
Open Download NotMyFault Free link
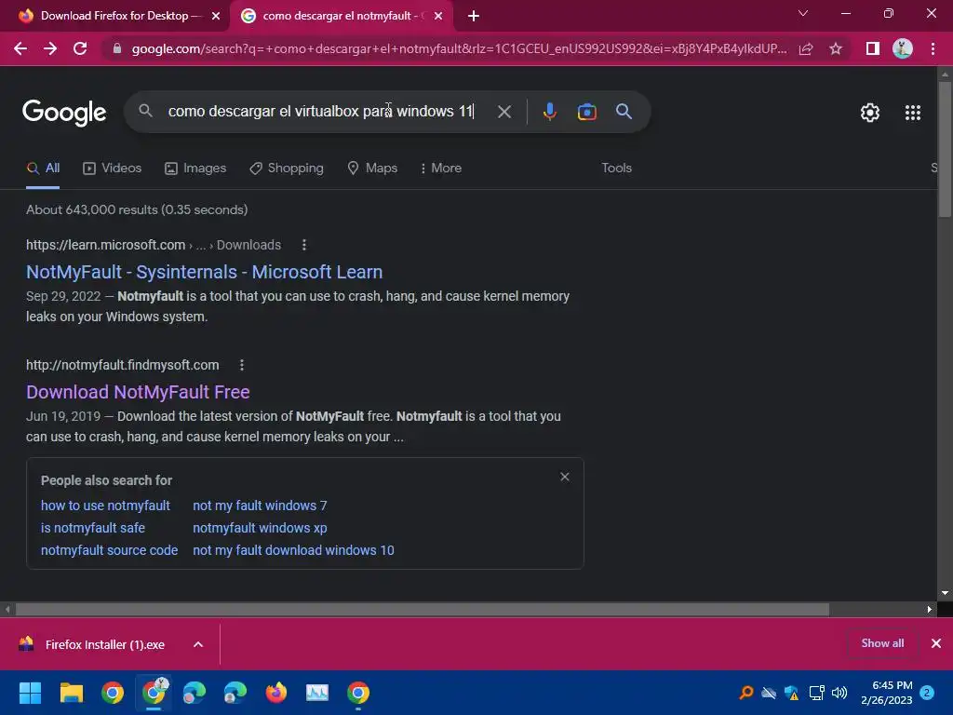pos(138,392)
